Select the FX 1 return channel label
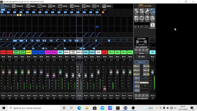The height and width of the screenshot is (111, 197). pyautogui.click(x=111, y=52)
